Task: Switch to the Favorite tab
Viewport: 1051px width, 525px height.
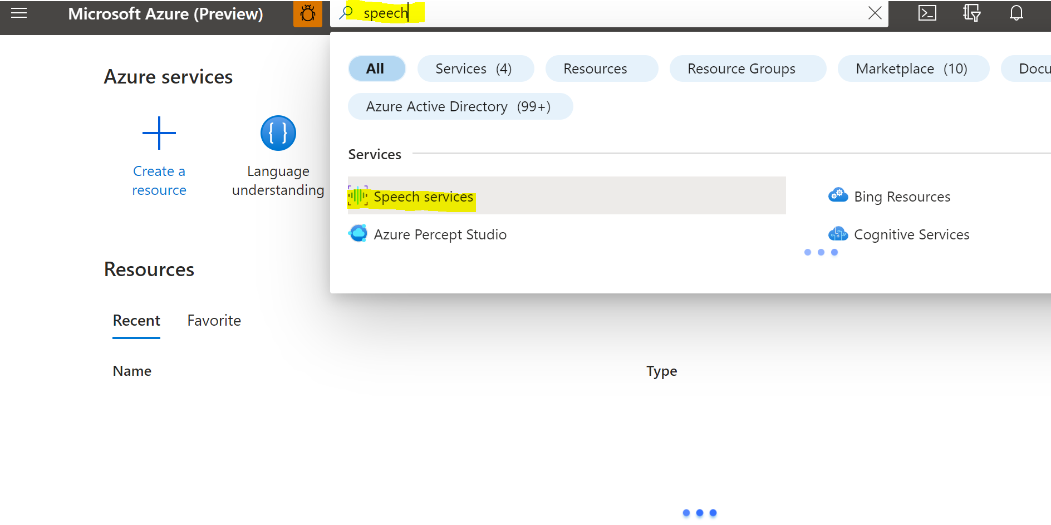Action: pos(214,321)
